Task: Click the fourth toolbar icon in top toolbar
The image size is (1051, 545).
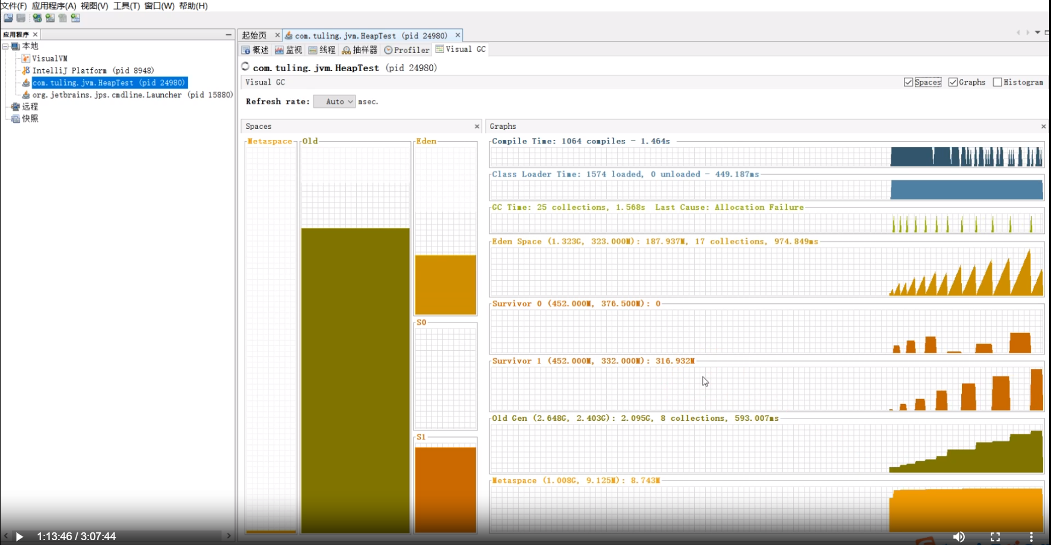Action: click(x=50, y=18)
